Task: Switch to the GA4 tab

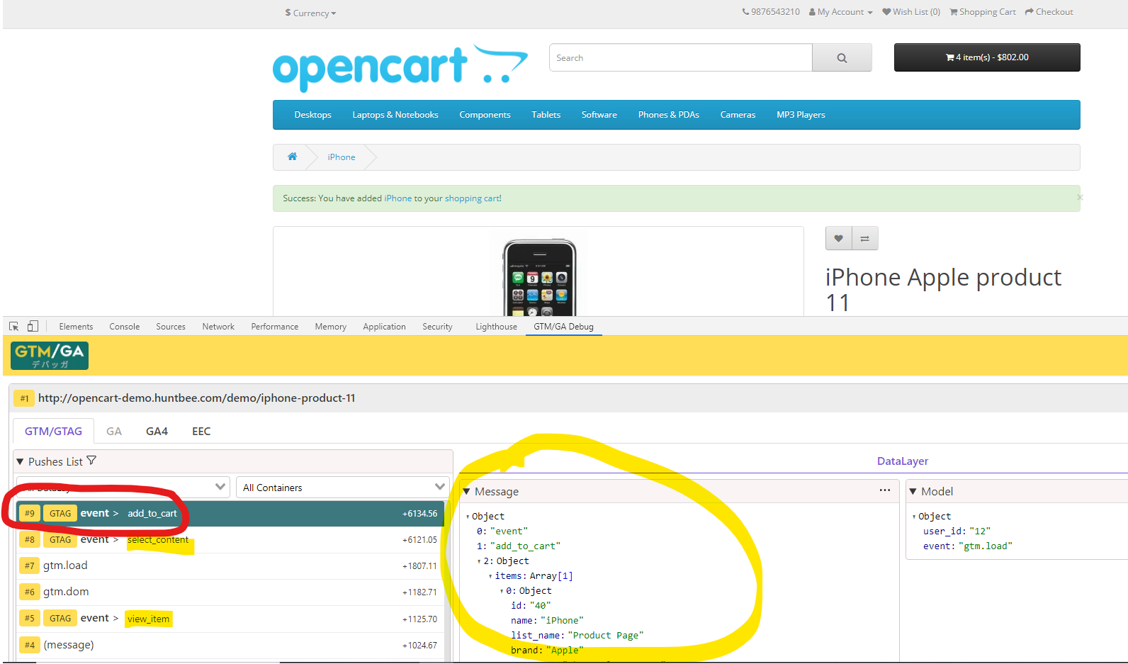Action: point(157,431)
